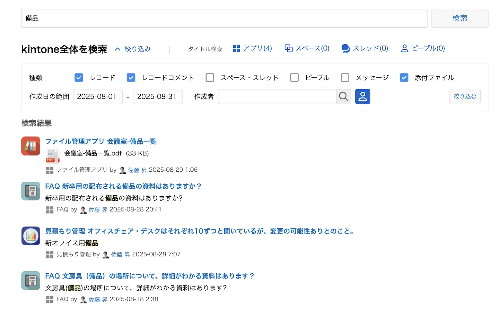Open the 見積もり管理 オフィスチェア result link
Viewport: 499px width, 311px height.
pos(200,231)
